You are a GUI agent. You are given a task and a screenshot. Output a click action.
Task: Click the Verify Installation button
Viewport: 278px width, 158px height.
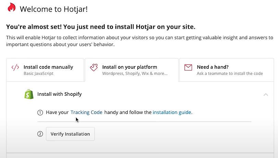click(x=71, y=134)
